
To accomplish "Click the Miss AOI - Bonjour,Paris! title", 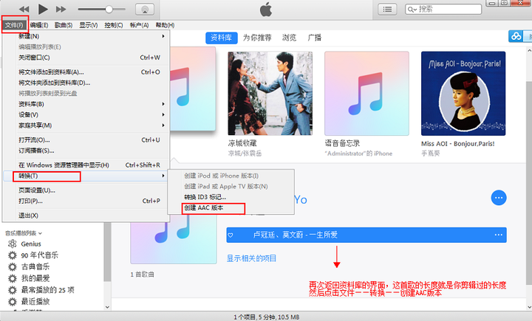I will [457, 144].
